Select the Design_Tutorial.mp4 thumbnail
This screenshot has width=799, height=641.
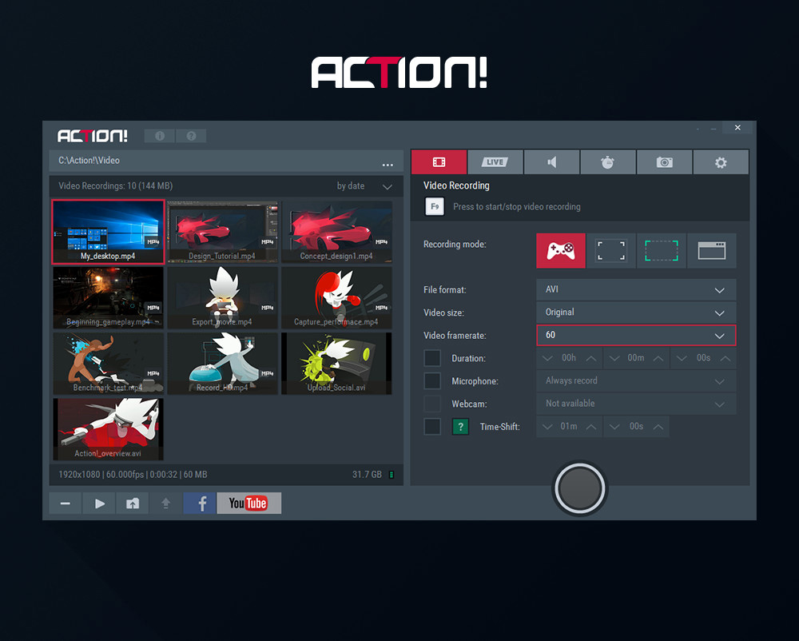222,232
